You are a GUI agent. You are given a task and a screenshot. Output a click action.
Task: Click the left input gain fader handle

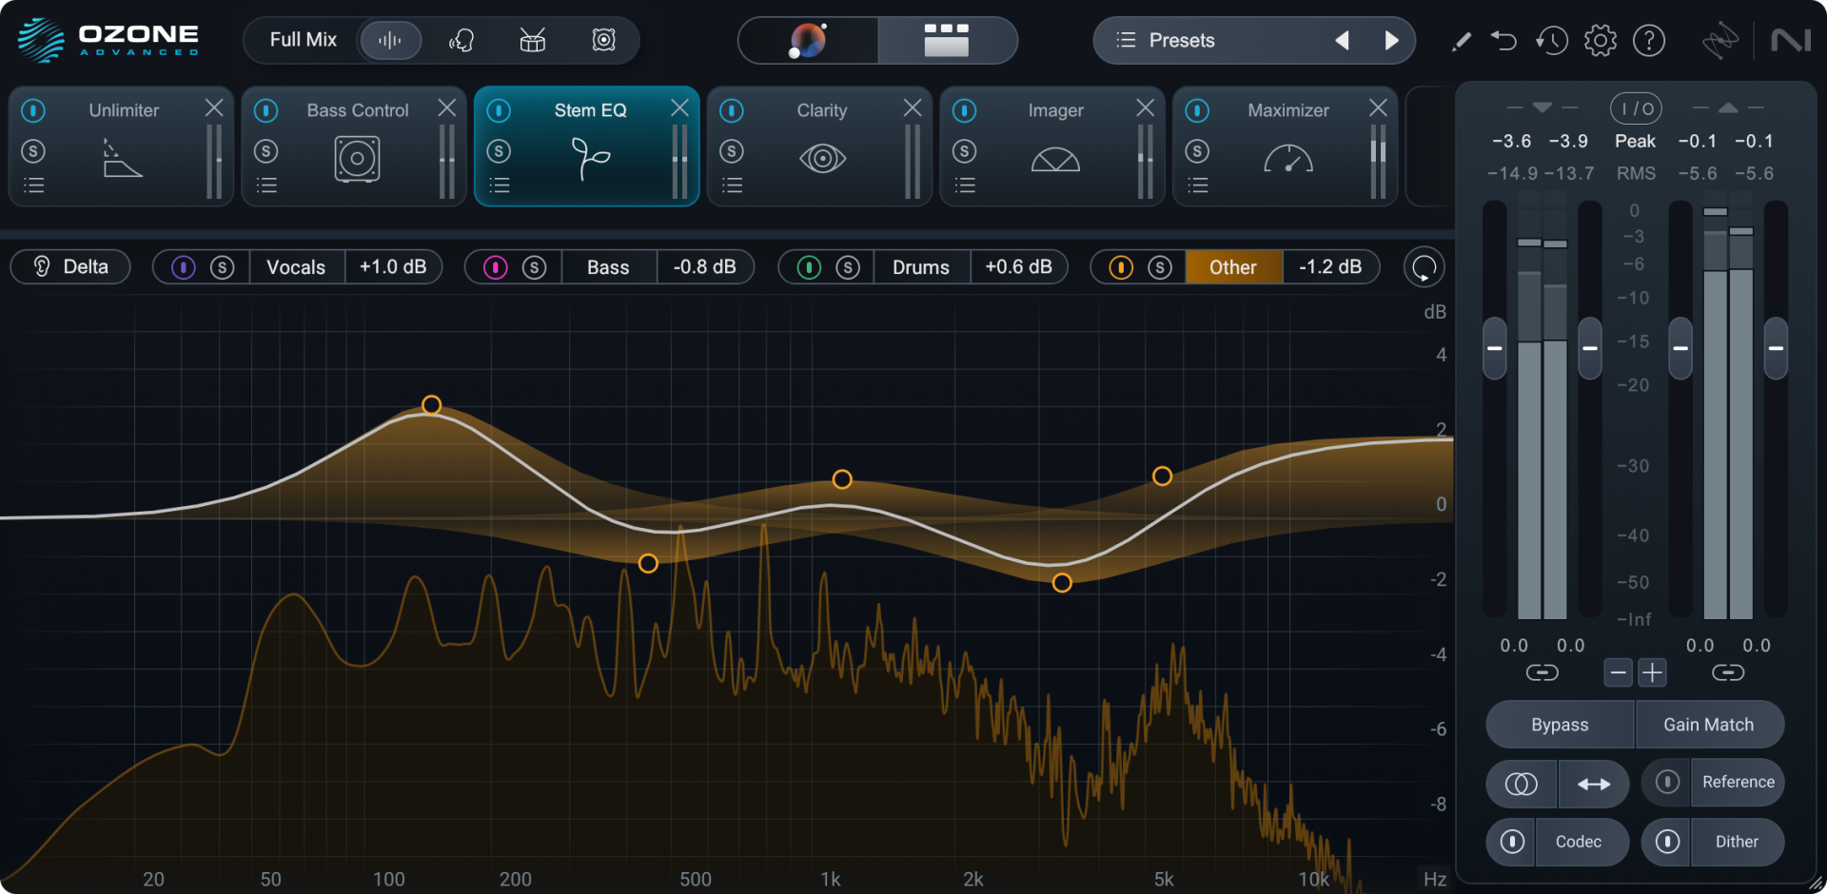pyautogui.click(x=1494, y=349)
